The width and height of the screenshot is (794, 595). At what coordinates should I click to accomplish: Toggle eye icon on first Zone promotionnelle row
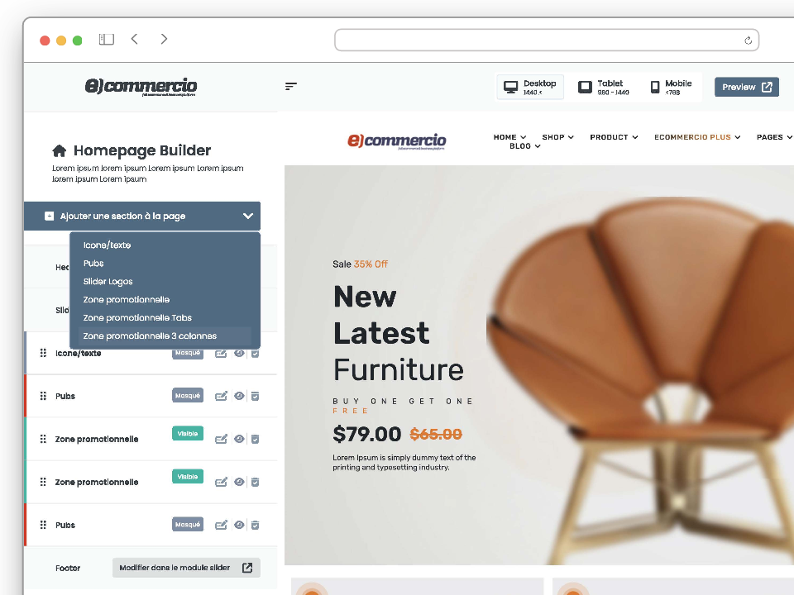239,439
